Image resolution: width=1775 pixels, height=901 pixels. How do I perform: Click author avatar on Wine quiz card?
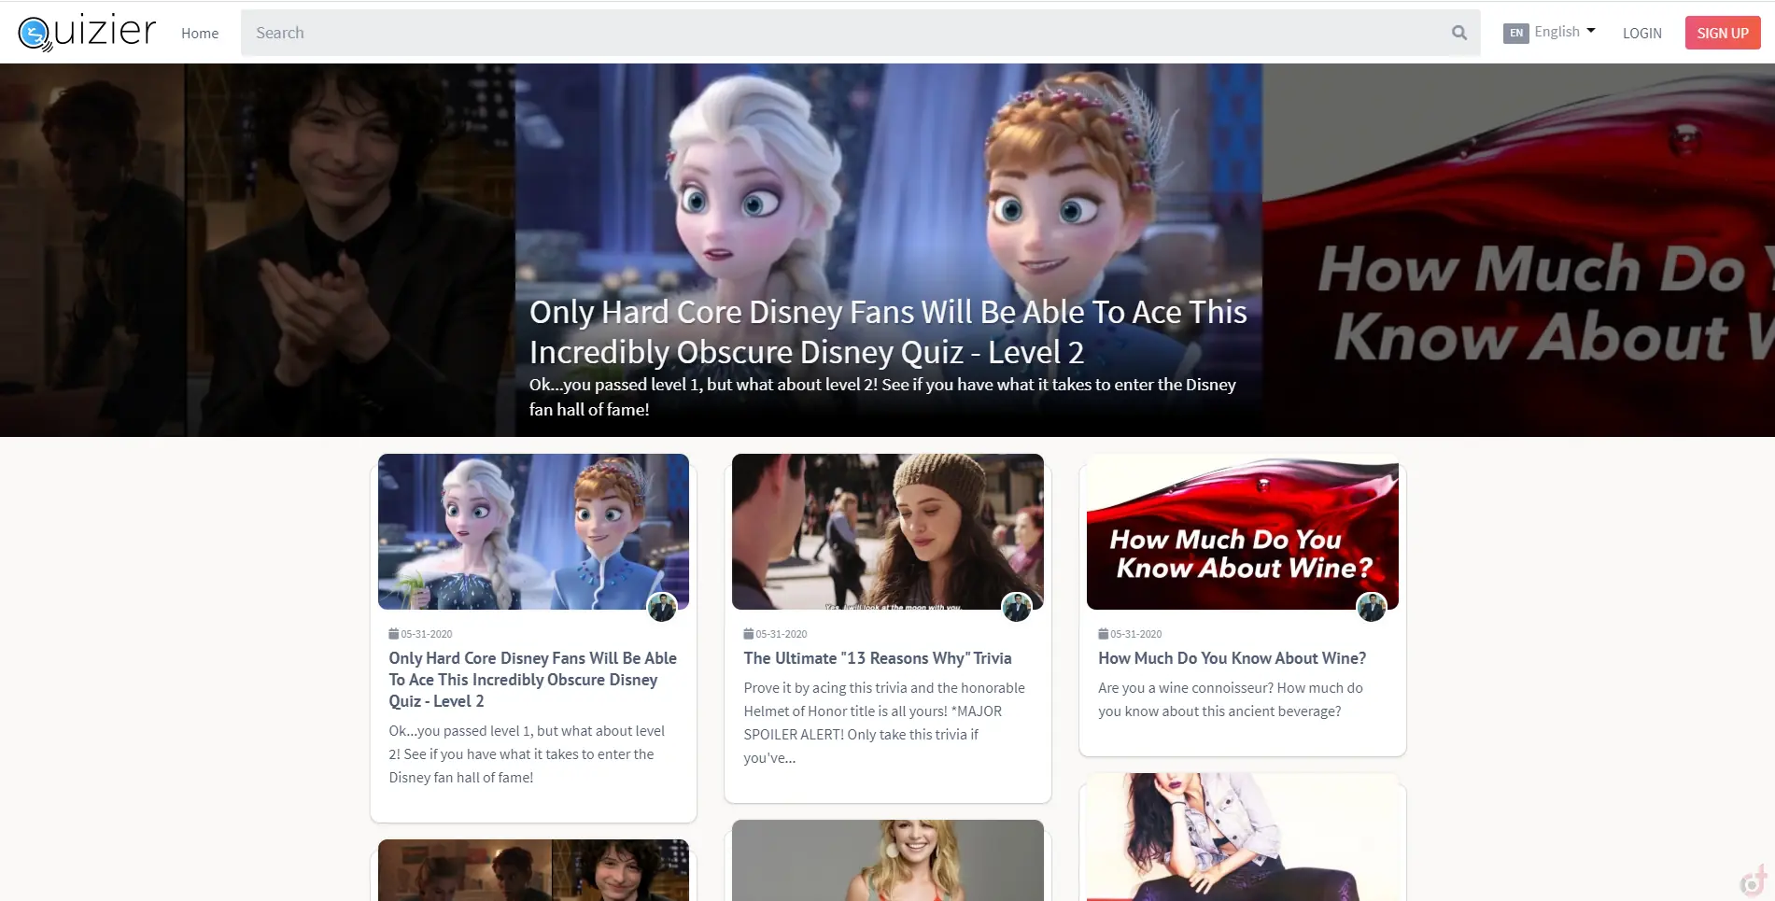[x=1371, y=607]
